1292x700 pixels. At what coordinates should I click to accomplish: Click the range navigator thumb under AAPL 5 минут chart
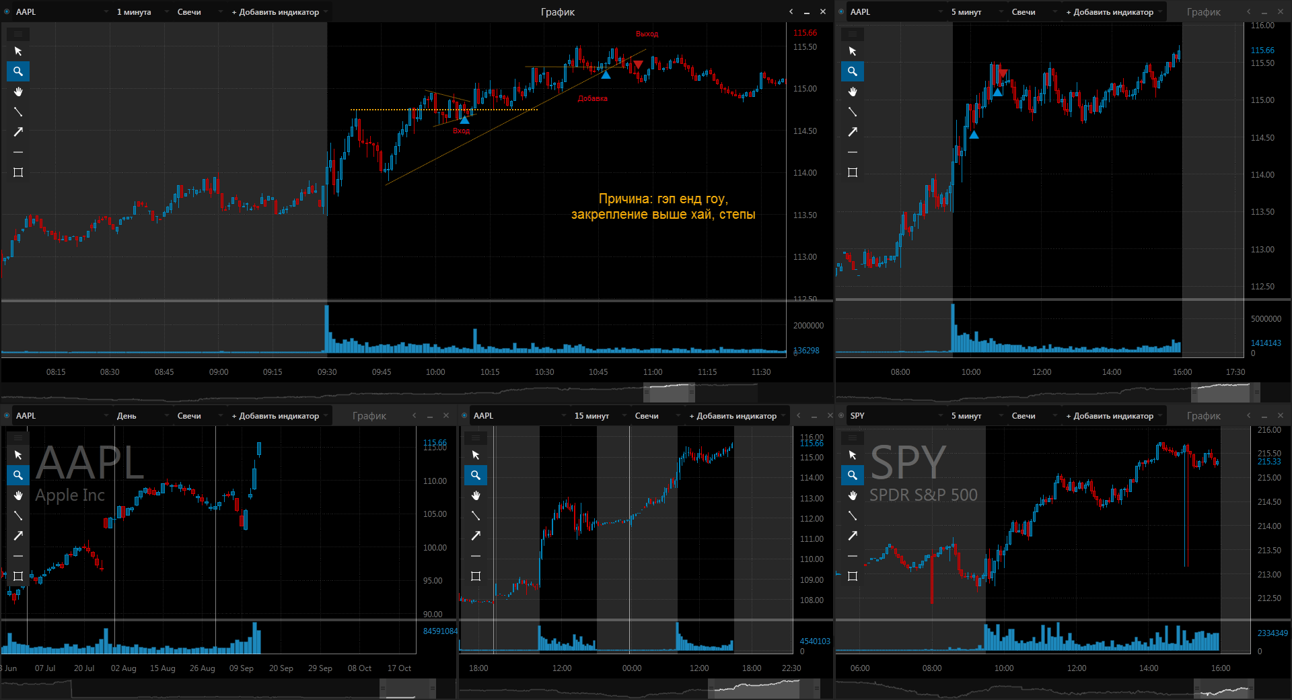(x=1225, y=392)
